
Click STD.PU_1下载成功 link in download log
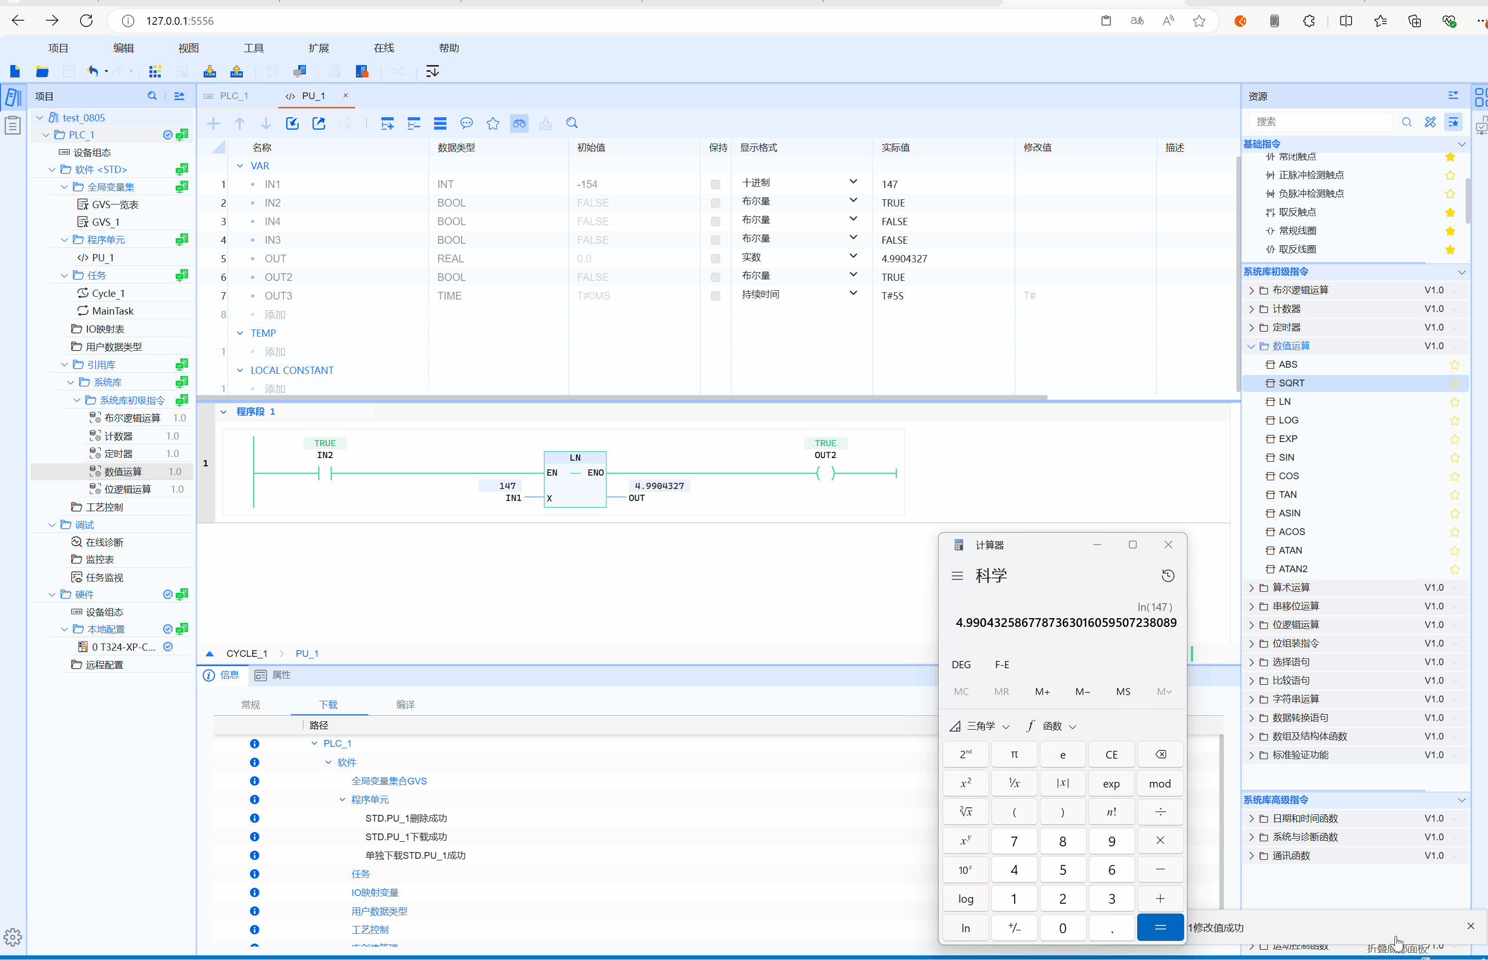pyautogui.click(x=406, y=837)
